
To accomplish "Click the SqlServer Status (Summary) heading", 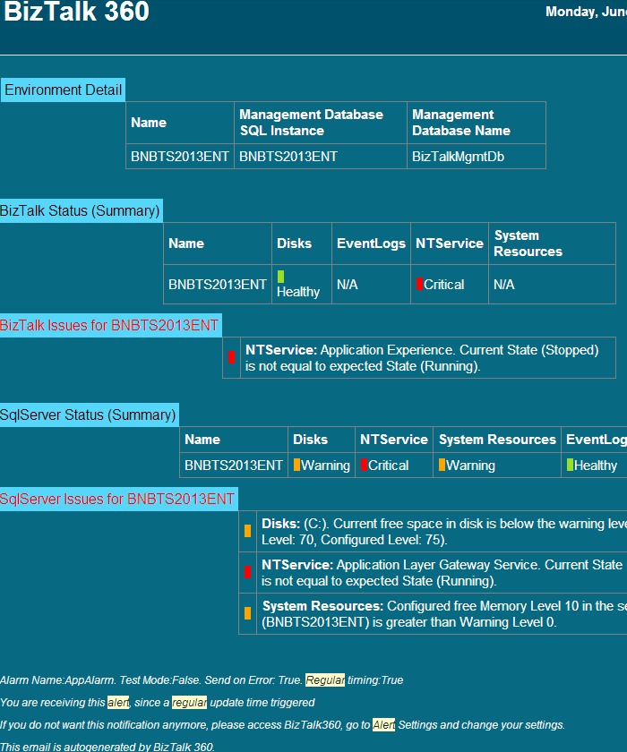I will [88, 414].
